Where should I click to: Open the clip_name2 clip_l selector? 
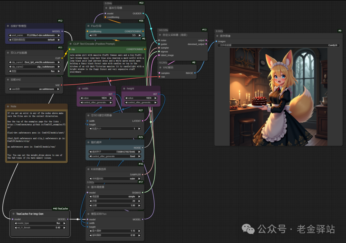pos(34,67)
